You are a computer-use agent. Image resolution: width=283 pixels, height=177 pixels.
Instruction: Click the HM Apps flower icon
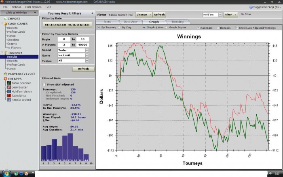[5, 79]
